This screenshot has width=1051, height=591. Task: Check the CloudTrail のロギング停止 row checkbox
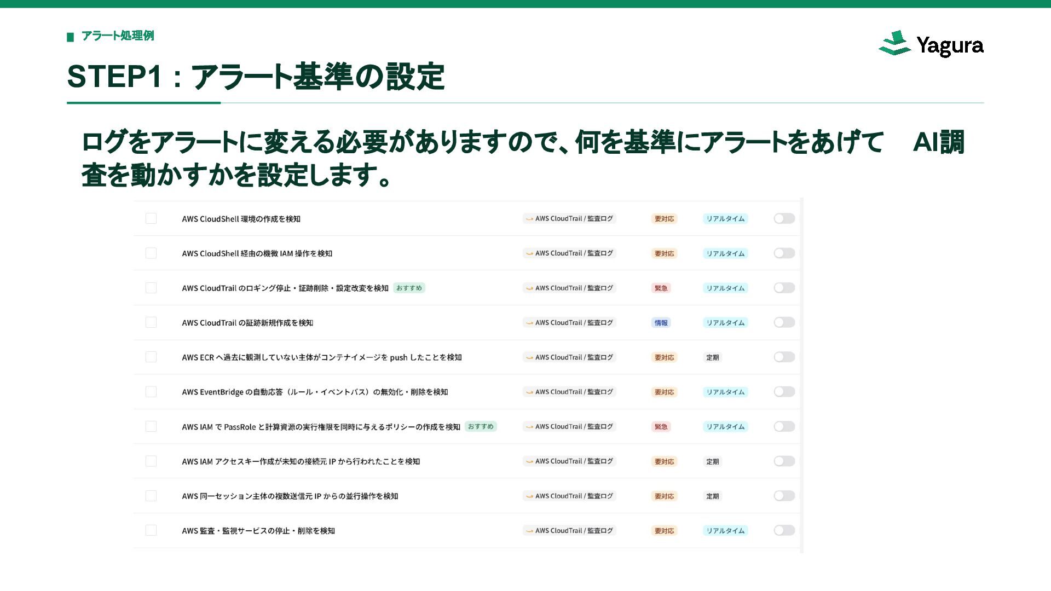tap(151, 288)
